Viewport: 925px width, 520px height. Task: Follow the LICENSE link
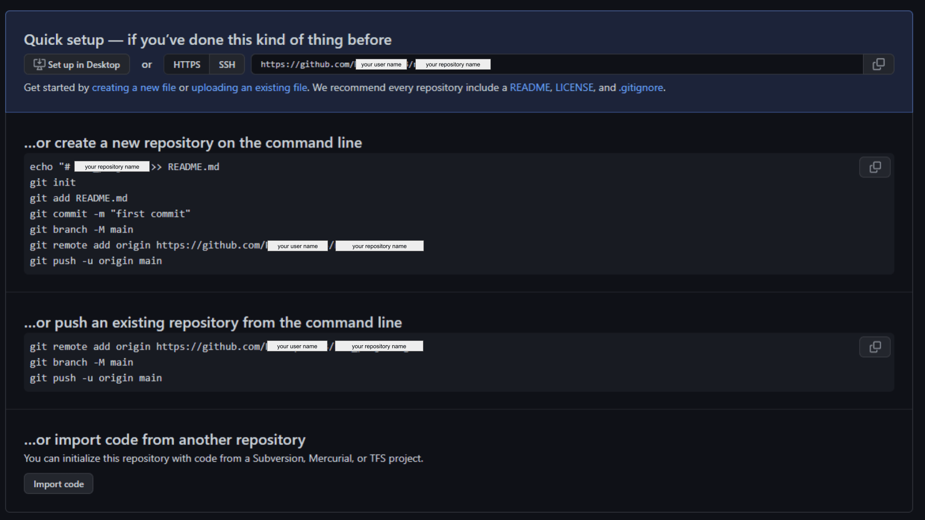click(x=574, y=88)
